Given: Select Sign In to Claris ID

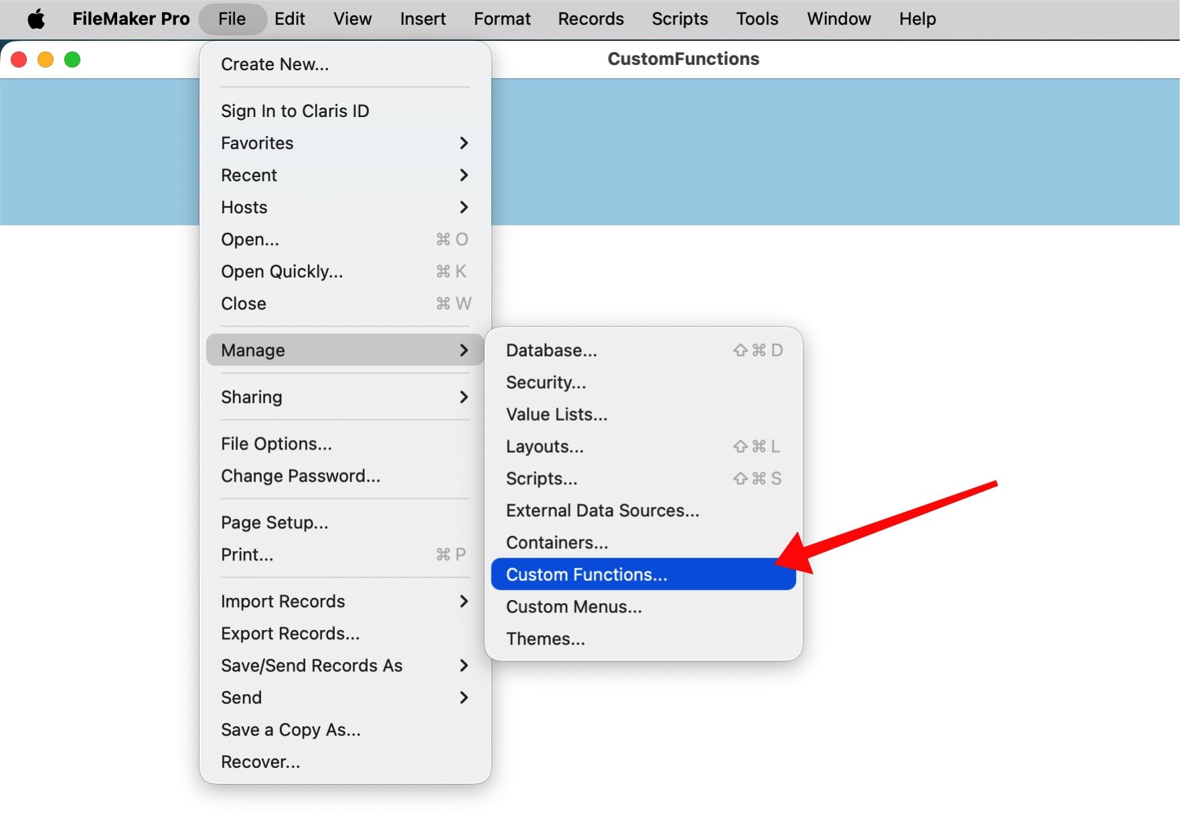Looking at the screenshot, I should point(345,111).
